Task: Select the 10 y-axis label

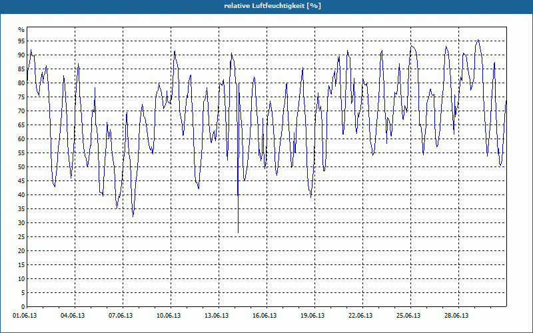Action: [21, 279]
